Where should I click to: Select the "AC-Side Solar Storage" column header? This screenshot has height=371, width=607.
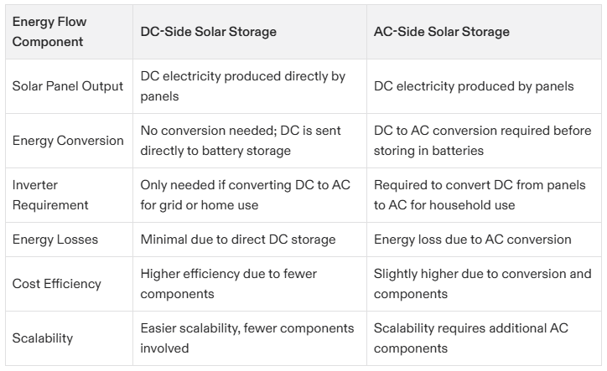(442, 32)
